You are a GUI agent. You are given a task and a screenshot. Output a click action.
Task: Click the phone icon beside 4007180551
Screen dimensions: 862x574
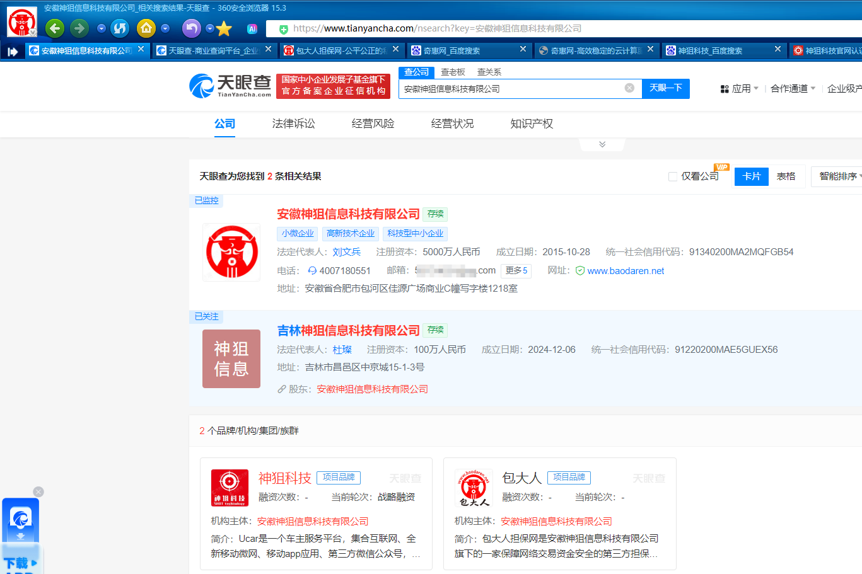312,270
